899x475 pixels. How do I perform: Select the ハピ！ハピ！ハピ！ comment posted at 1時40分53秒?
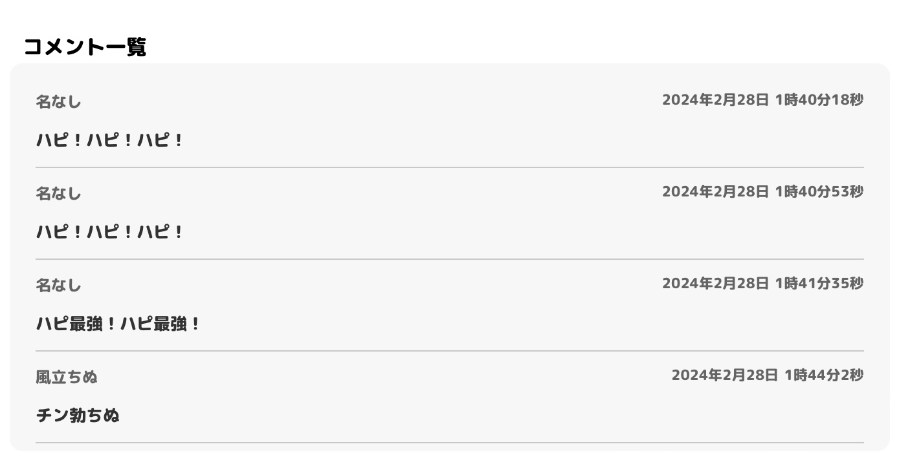pyautogui.click(x=109, y=231)
